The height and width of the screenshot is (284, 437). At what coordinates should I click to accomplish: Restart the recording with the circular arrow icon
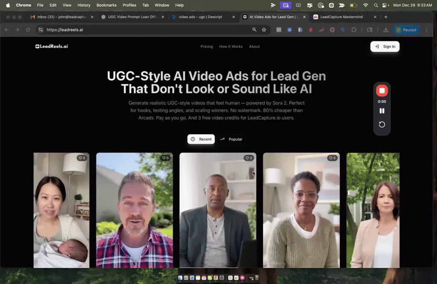[382, 125]
